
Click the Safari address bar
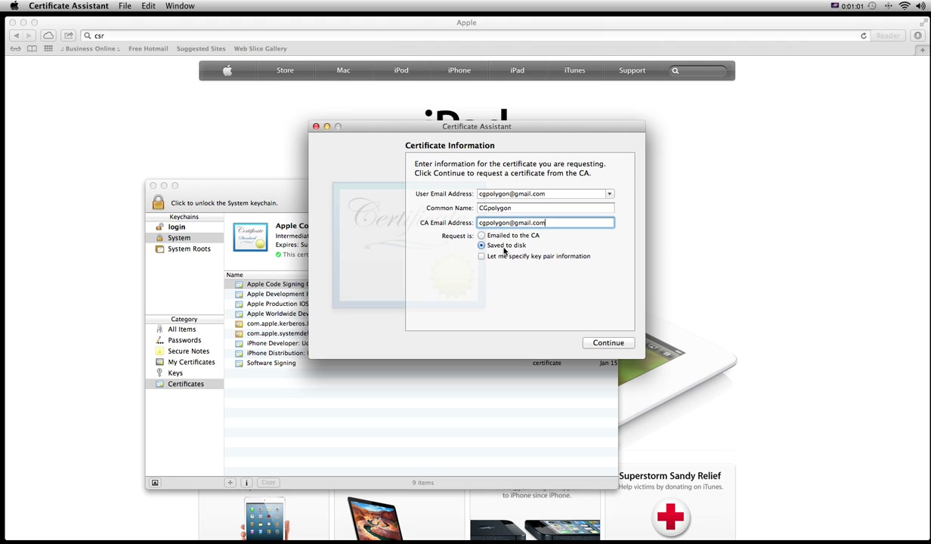pos(476,36)
